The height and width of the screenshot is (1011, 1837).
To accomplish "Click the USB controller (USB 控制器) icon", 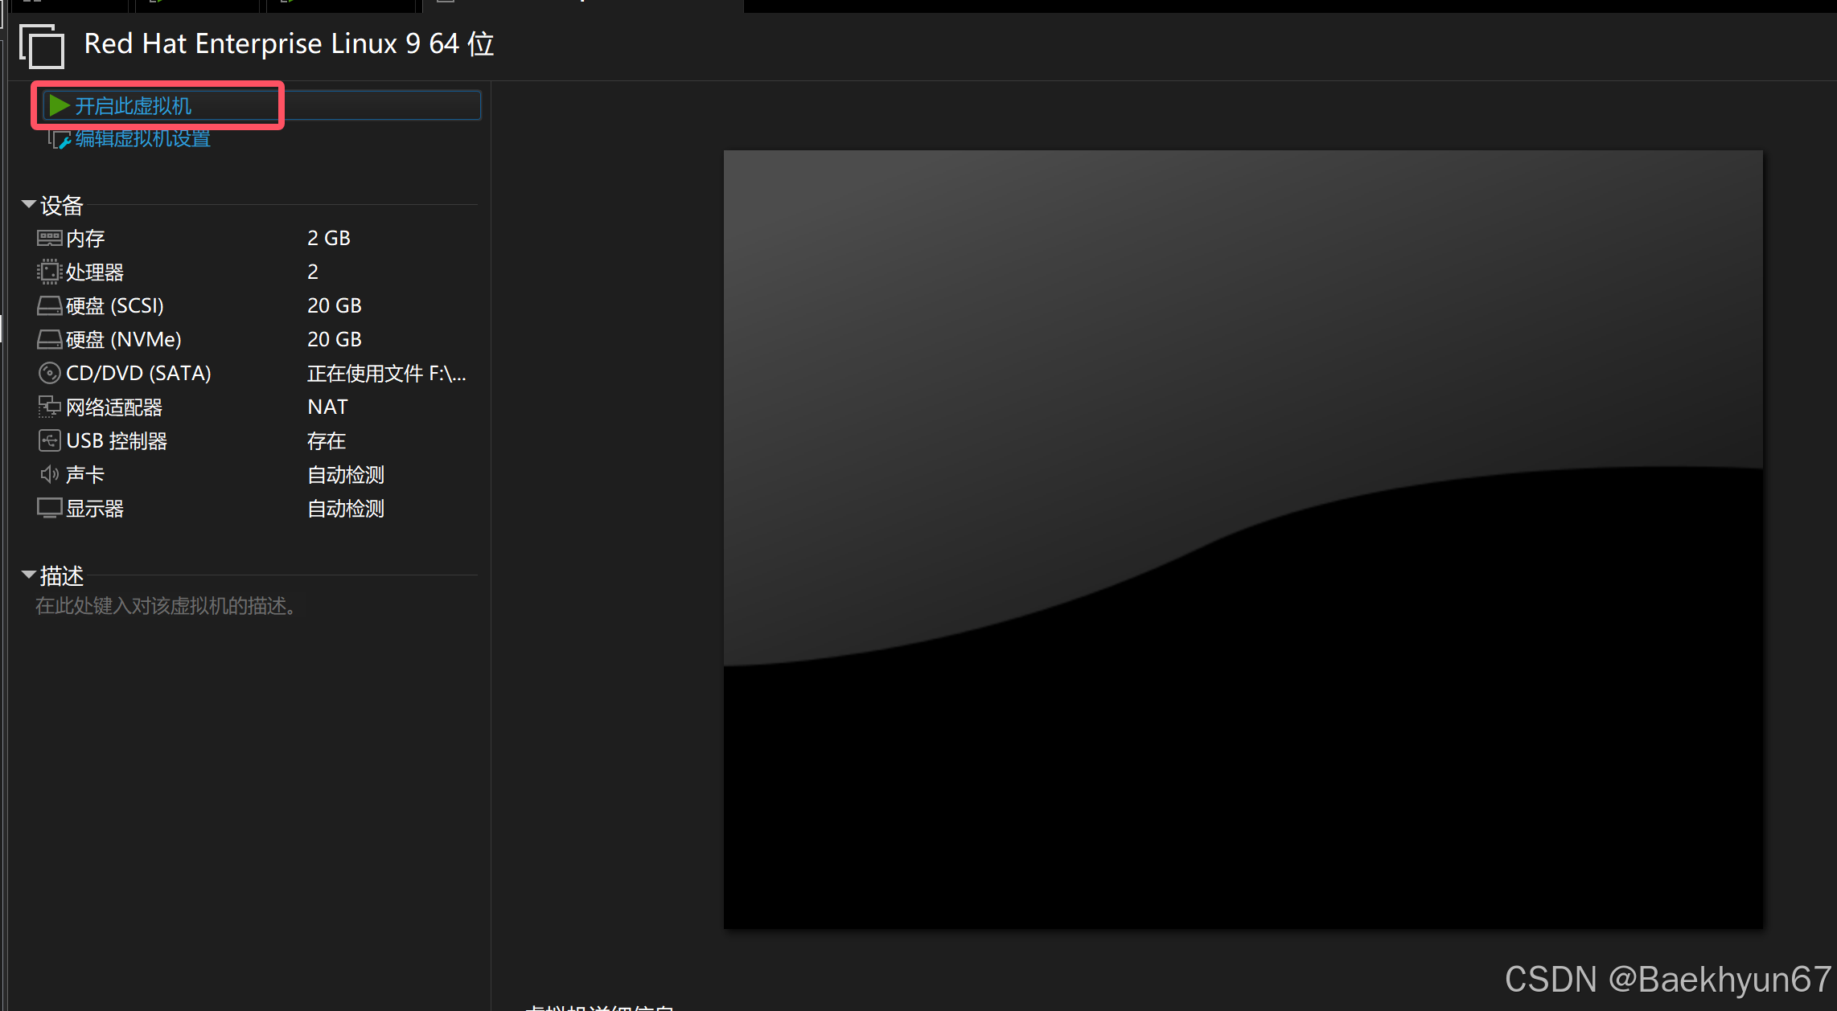I will (x=49, y=440).
